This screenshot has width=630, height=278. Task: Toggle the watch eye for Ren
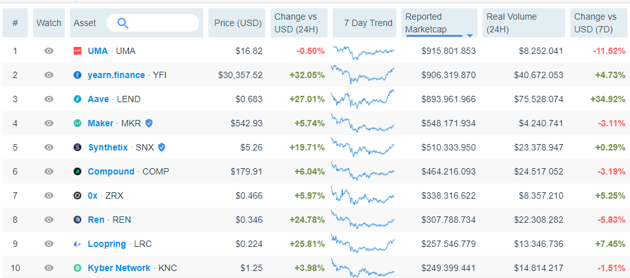click(x=49, y=220)
